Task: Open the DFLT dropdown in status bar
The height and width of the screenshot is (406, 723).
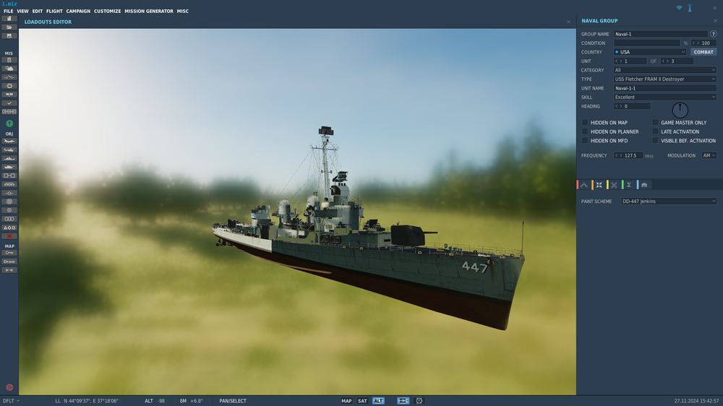Action: (x=11, y=401)
